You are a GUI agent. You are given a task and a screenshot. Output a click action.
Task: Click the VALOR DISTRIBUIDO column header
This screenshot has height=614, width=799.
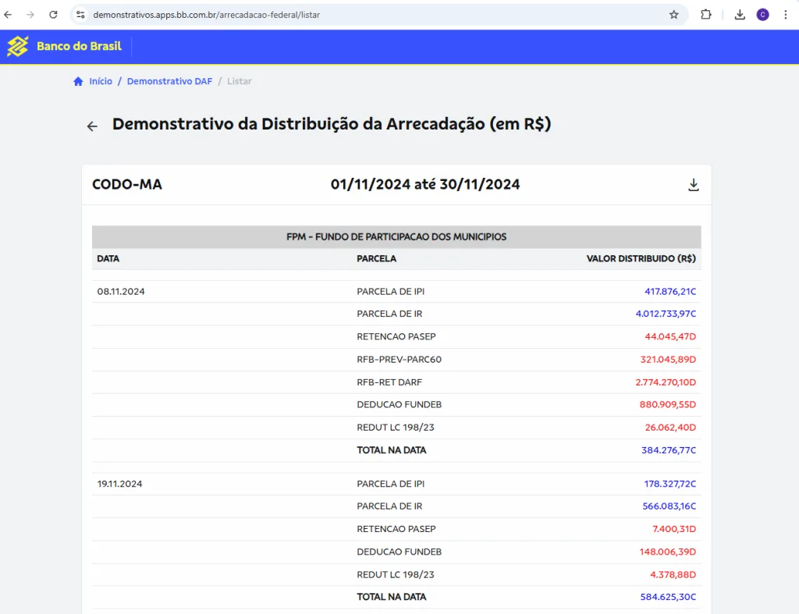coord(641,258)
